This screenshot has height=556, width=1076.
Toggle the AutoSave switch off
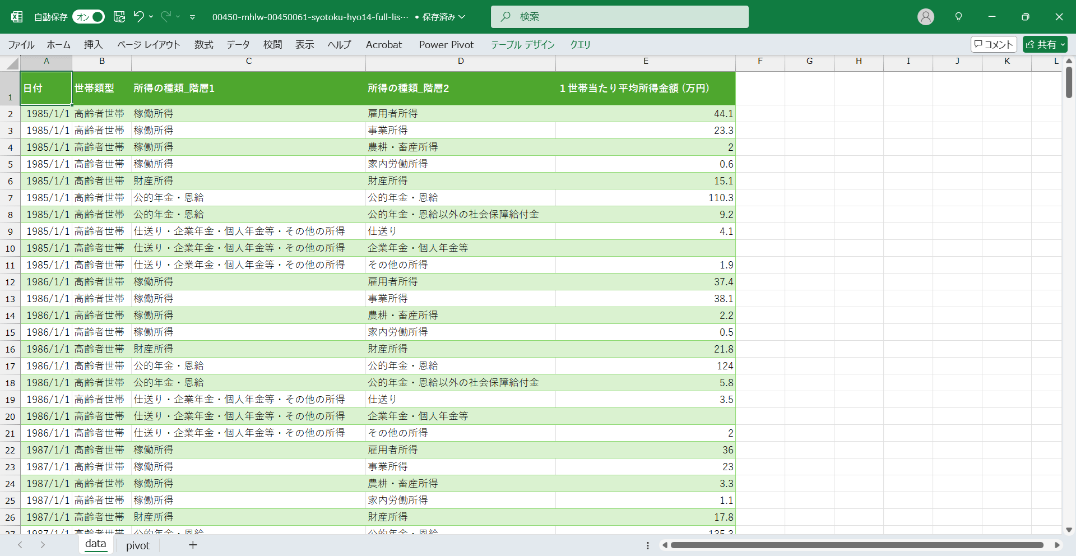[x=89, y=17]
